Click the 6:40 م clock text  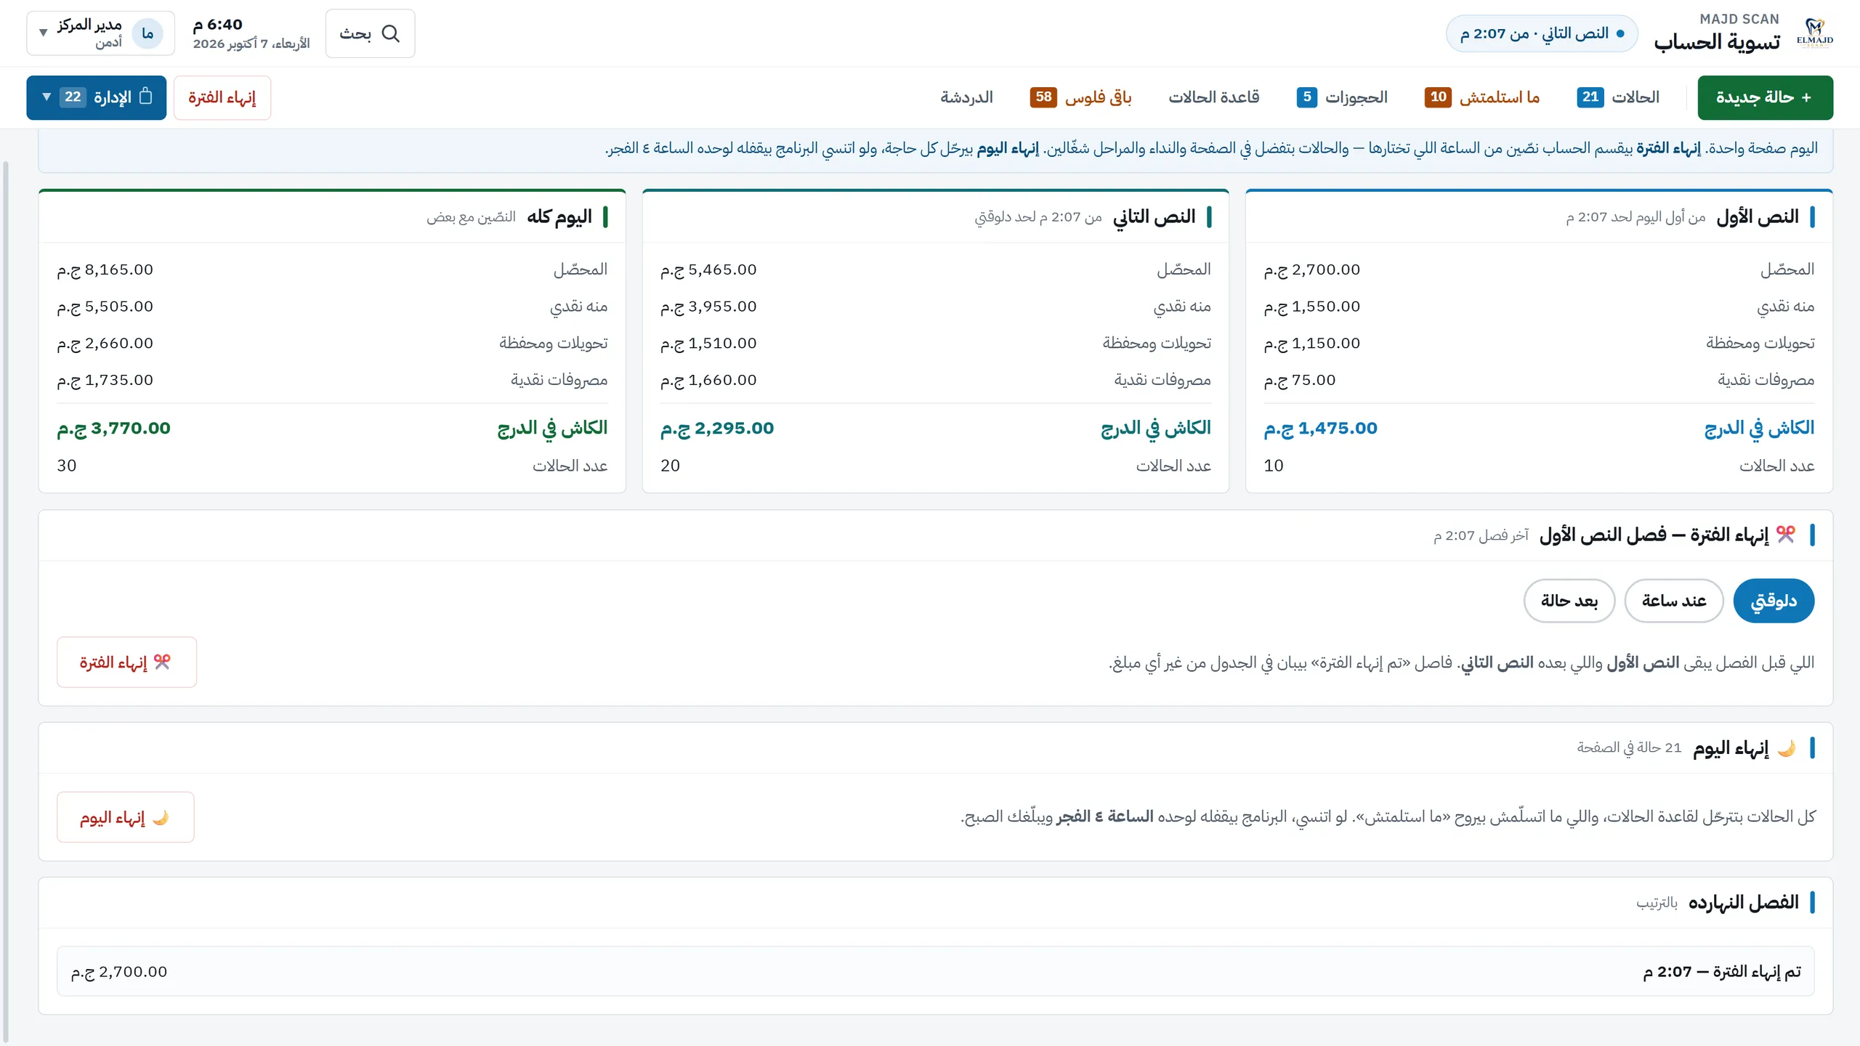pos(217,25)
